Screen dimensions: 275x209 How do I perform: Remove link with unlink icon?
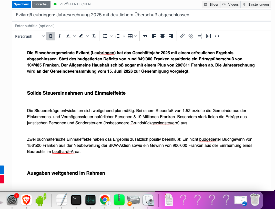point(191,36)
